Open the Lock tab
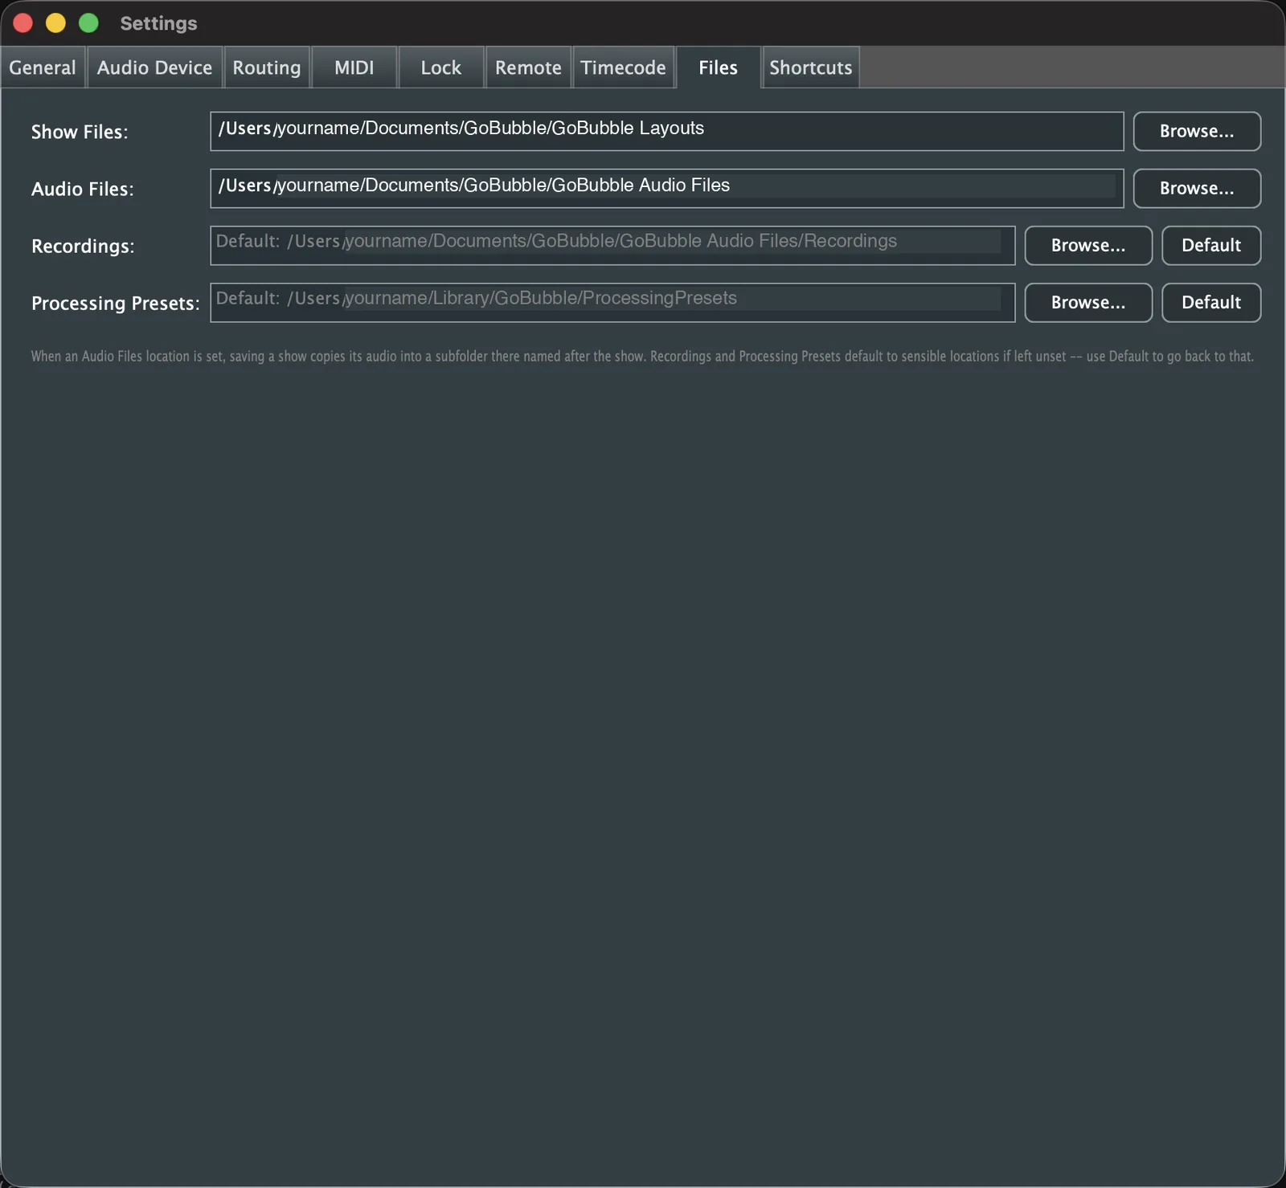1286x1188 pixels. 441,67
